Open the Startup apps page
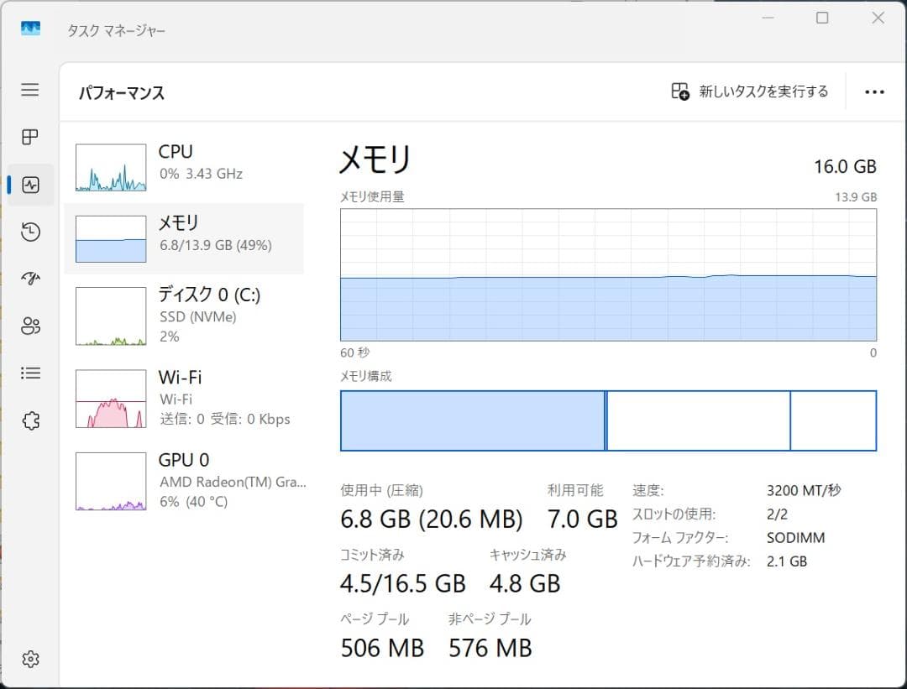The height and width of the screenshot is (689, 907). tap(29, 278)
